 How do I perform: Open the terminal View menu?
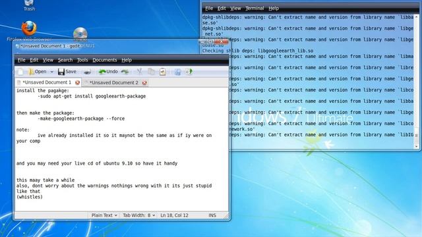tap(235, 9)
